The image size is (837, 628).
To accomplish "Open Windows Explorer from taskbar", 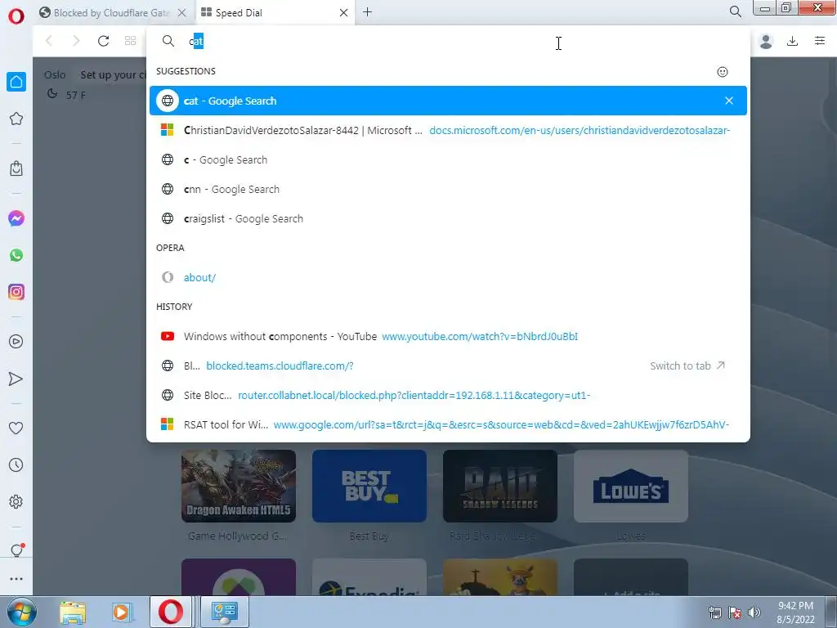I will point(73,612).
